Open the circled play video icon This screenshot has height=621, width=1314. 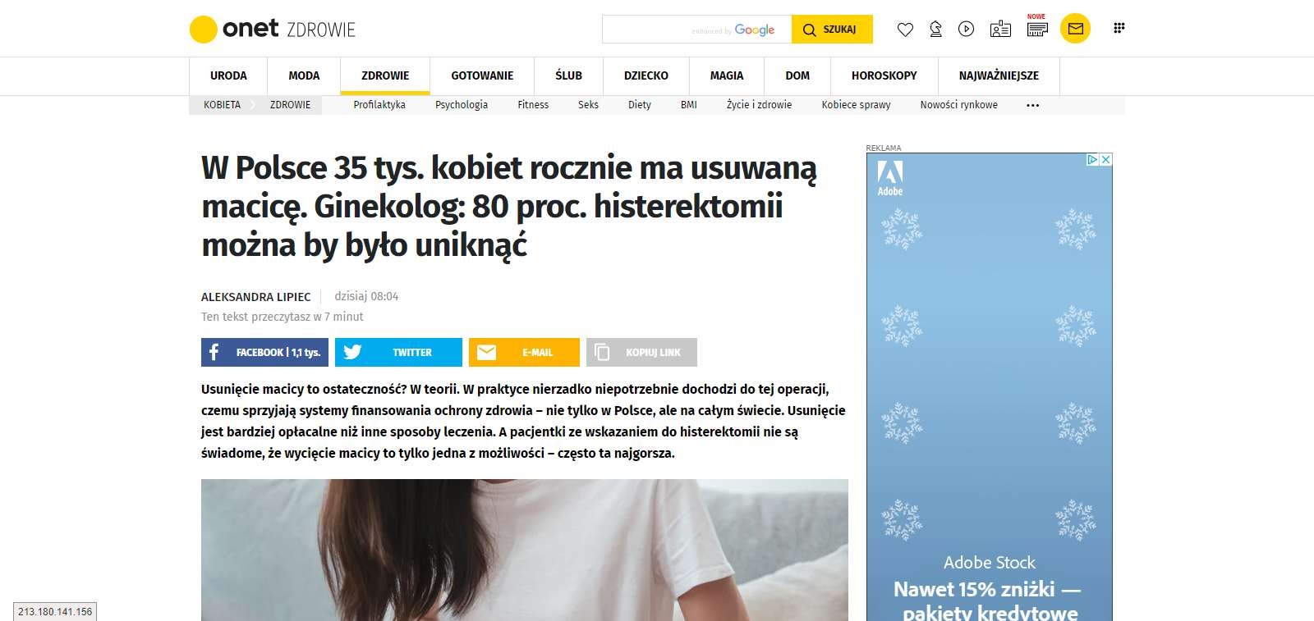point(967,30)
